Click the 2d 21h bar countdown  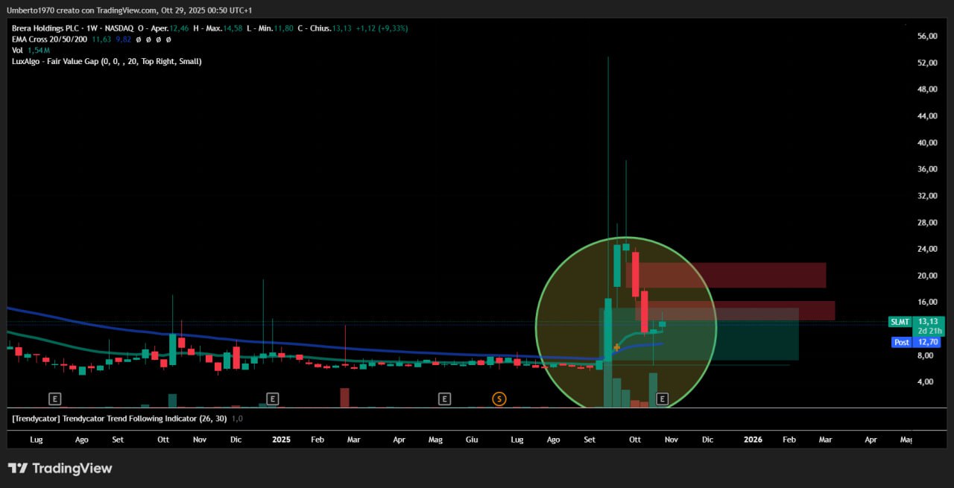pos(930,331)
